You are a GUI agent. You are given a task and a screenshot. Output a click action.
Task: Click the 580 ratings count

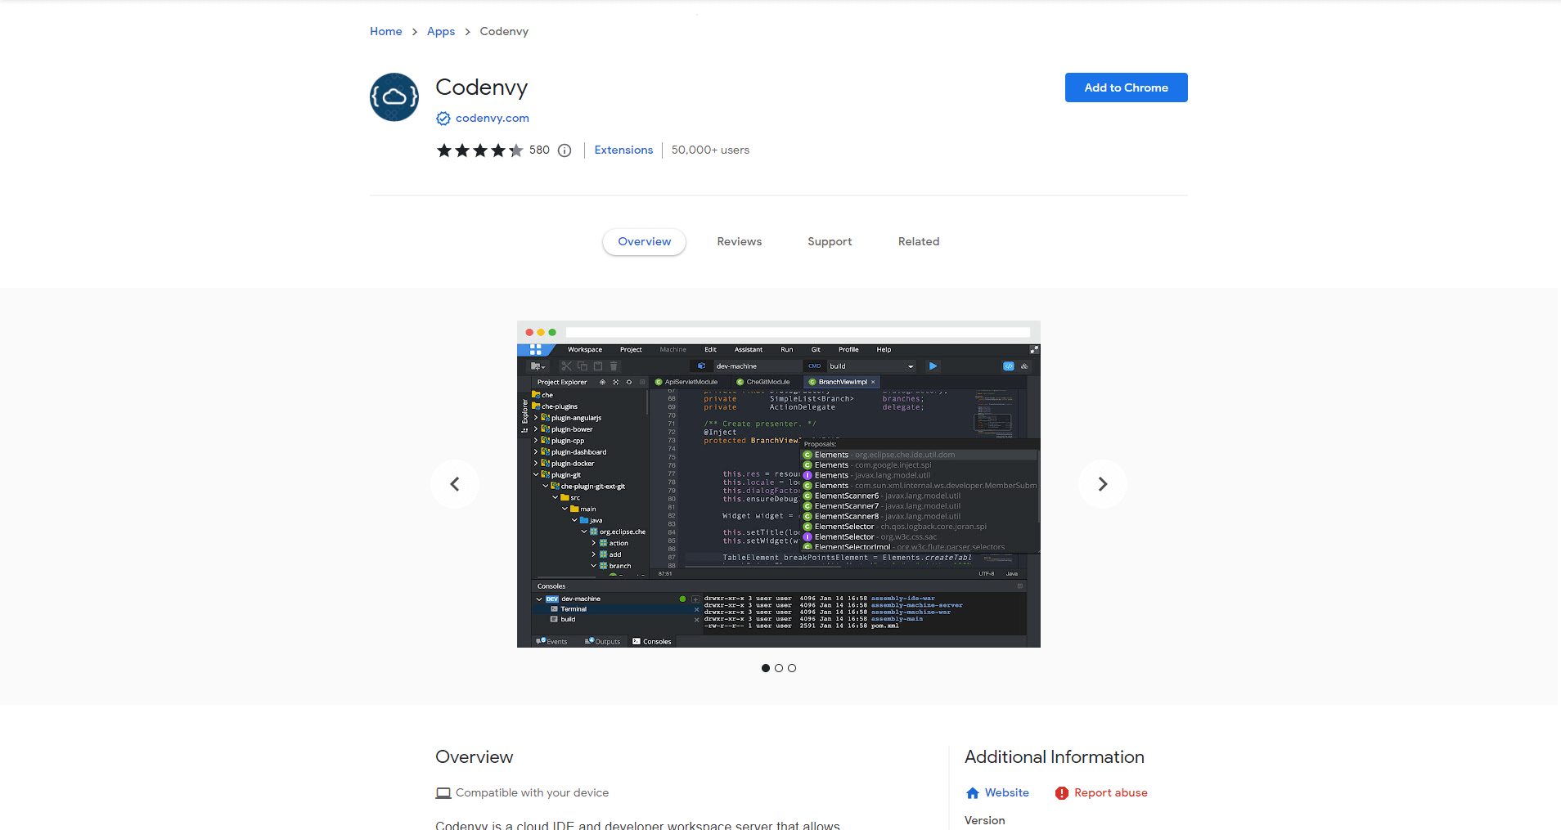coord(539,150)
